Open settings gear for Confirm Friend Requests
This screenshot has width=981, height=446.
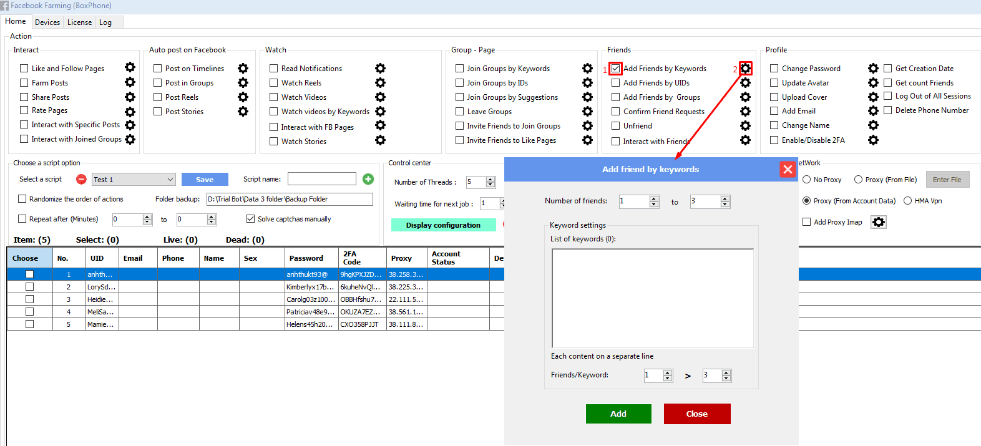(x=745, y=111)
